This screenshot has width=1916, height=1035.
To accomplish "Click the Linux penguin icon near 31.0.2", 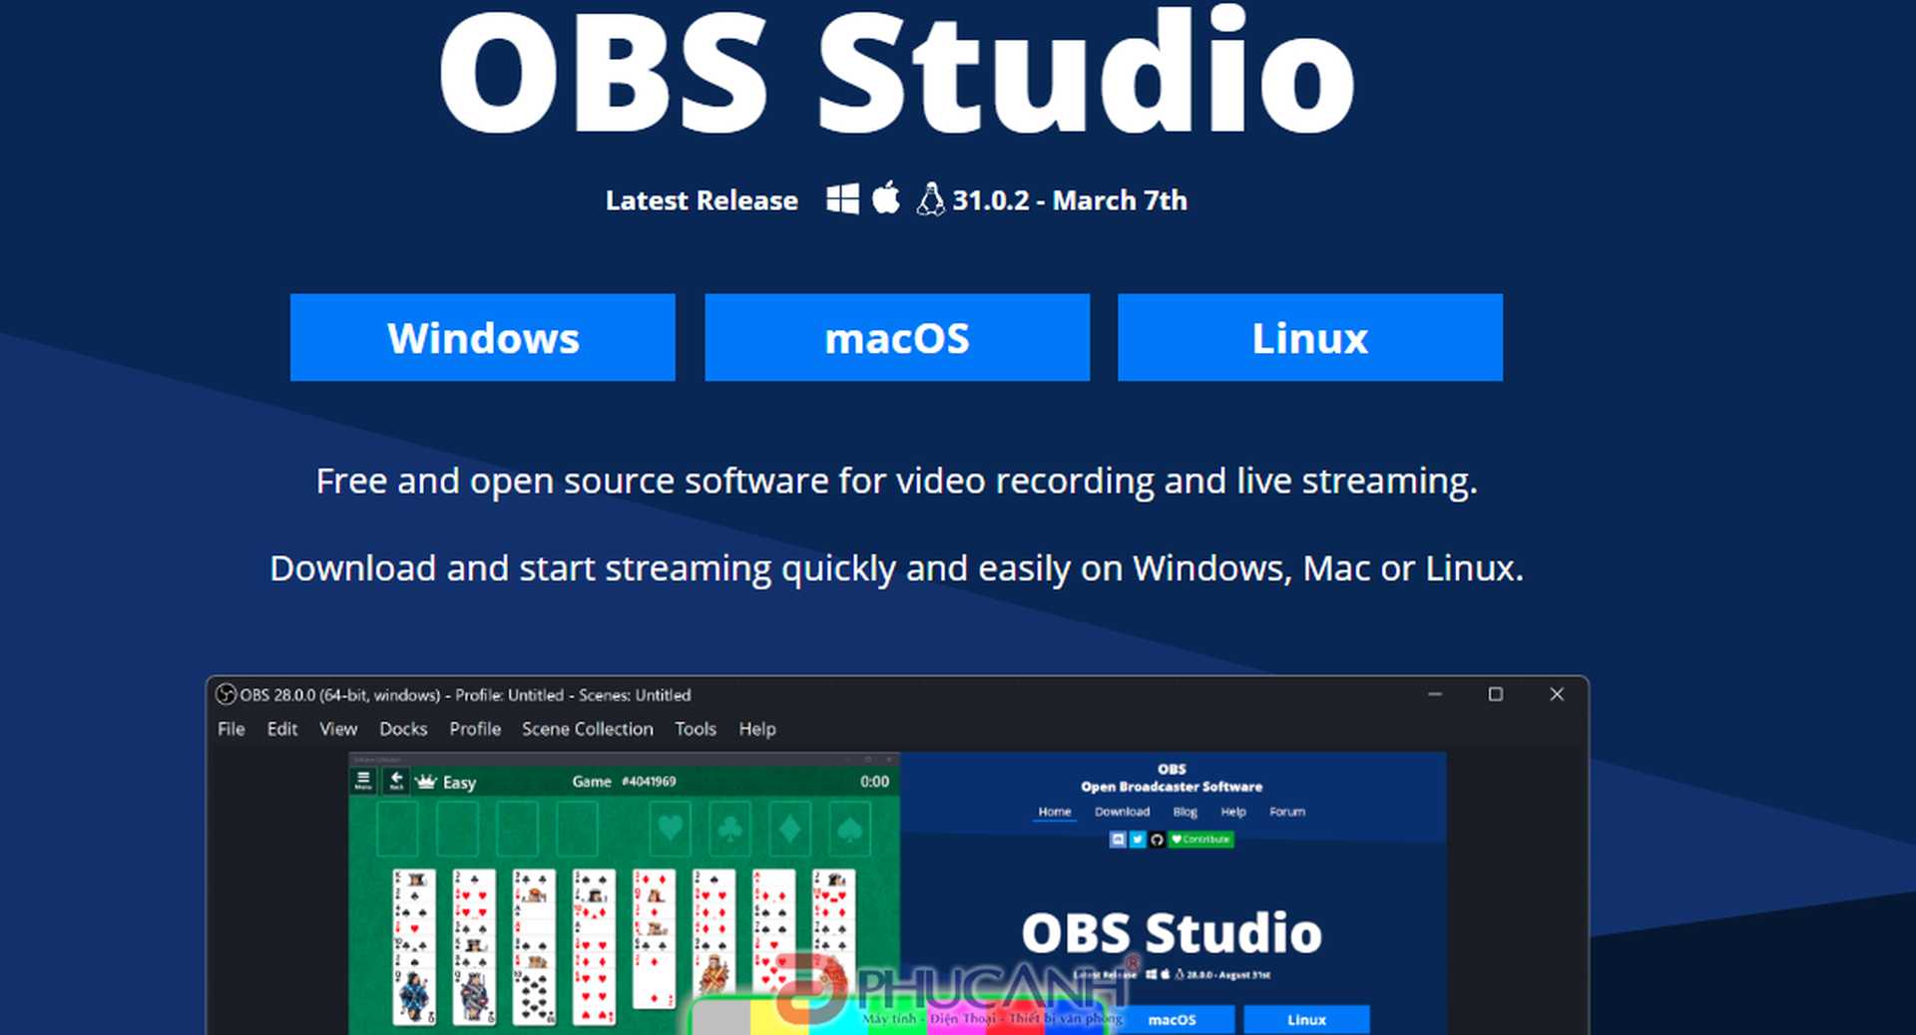I will click(x=930, y=199).
